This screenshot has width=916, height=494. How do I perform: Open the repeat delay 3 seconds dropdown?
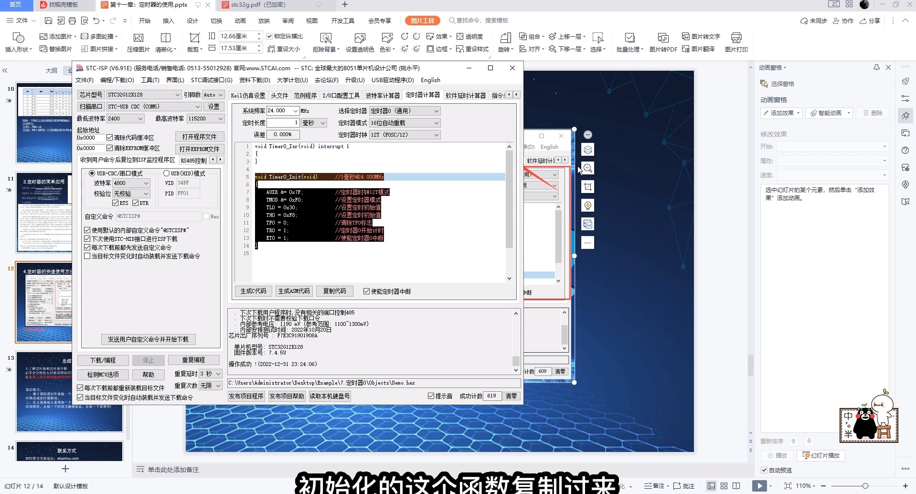[211, 374]
